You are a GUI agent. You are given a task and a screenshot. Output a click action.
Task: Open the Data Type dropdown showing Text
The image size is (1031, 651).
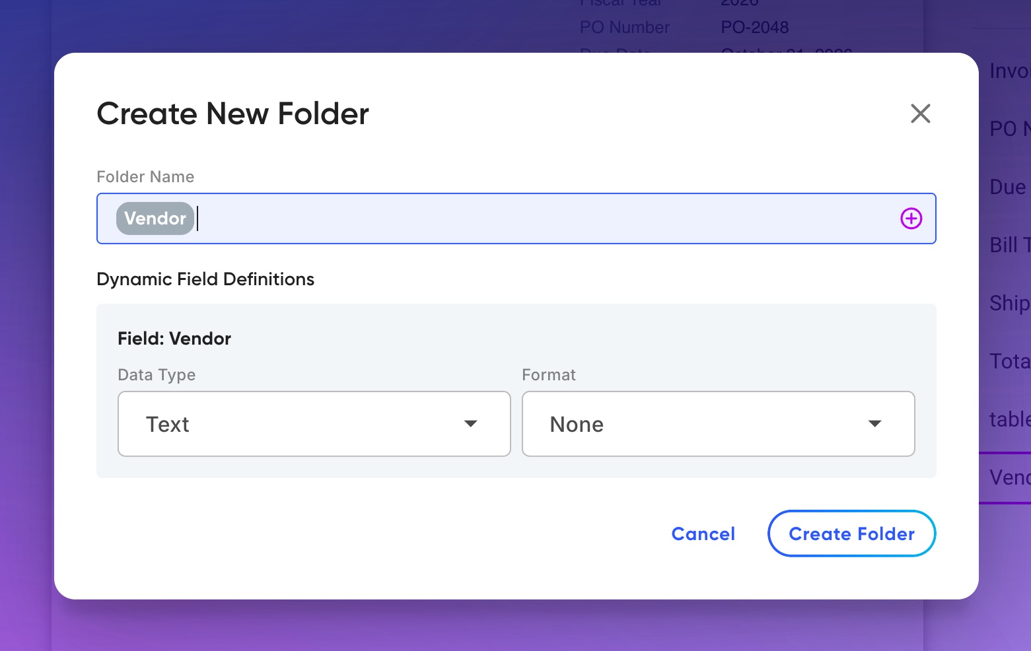click(x=314, y=424)
